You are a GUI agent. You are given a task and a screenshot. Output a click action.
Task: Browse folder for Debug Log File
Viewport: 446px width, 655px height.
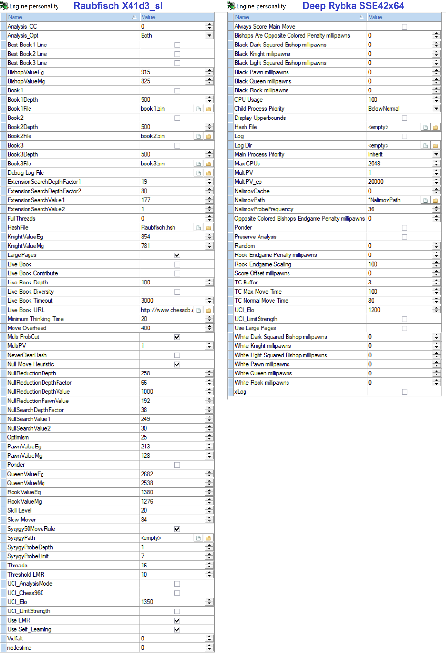point(208,173)
